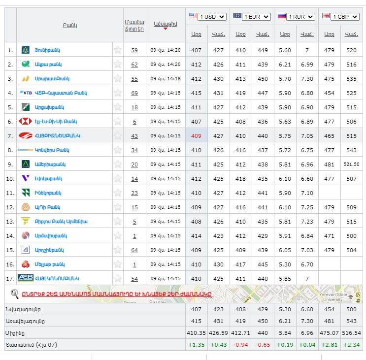Toggle favorite star for Unibank row
The width and height of the screenshot is (366, 360).
[117, 50]
